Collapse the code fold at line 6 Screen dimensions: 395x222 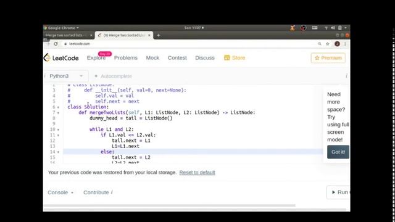pos(59,107)
